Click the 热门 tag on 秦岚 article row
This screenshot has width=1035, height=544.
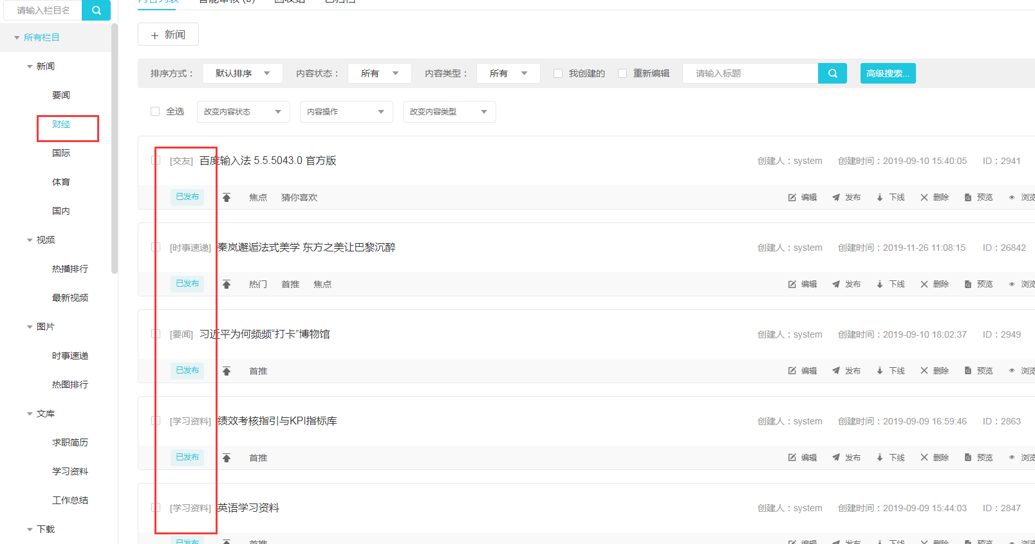click(258, 284)
